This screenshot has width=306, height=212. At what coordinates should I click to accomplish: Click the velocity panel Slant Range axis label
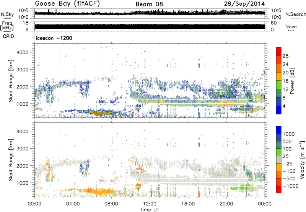coord(11,160)
